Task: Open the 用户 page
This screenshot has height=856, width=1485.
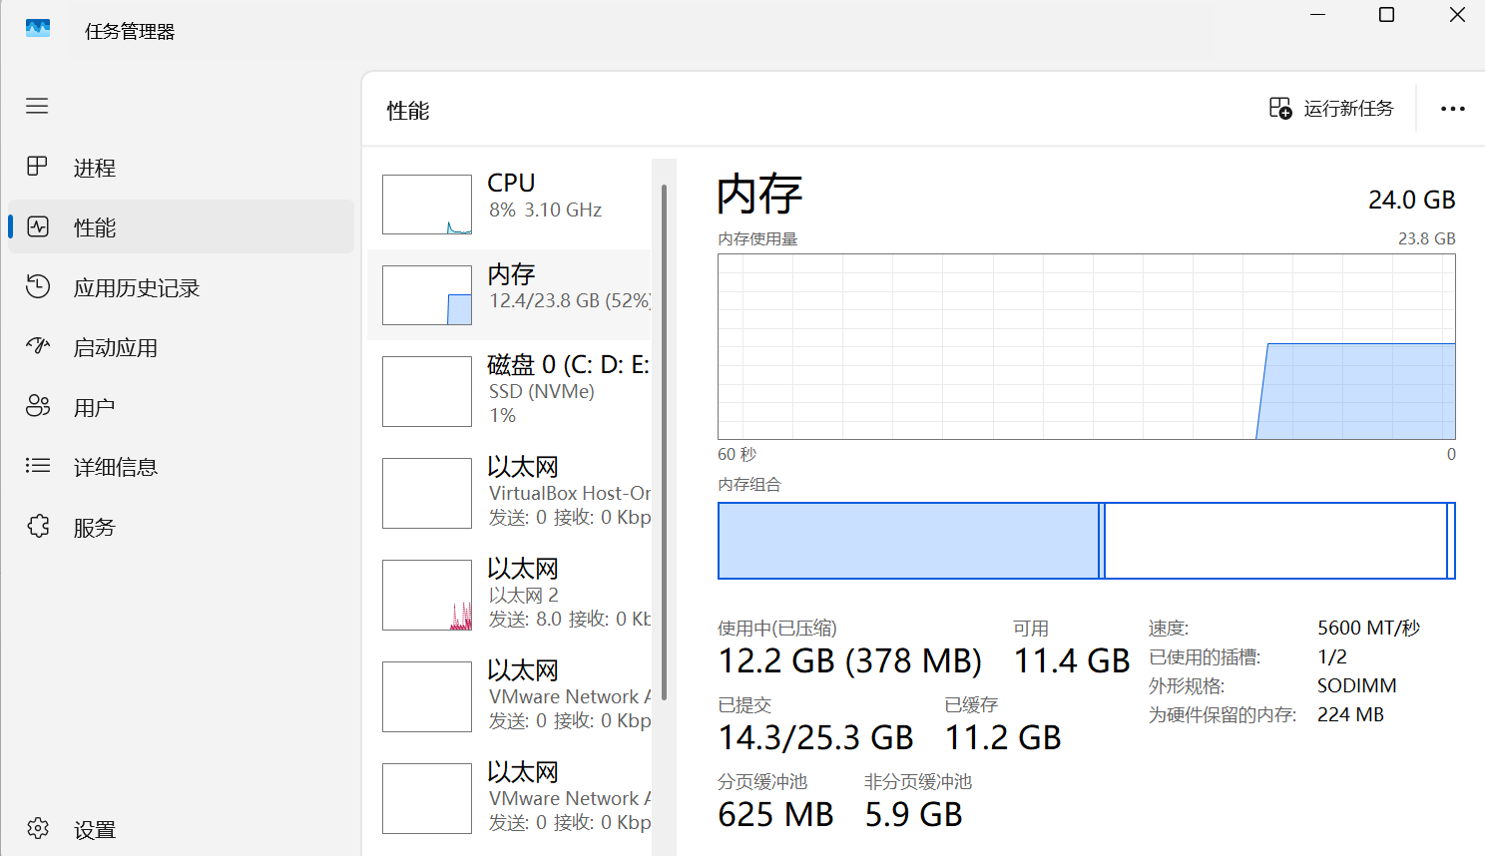Action: (181, 407)
